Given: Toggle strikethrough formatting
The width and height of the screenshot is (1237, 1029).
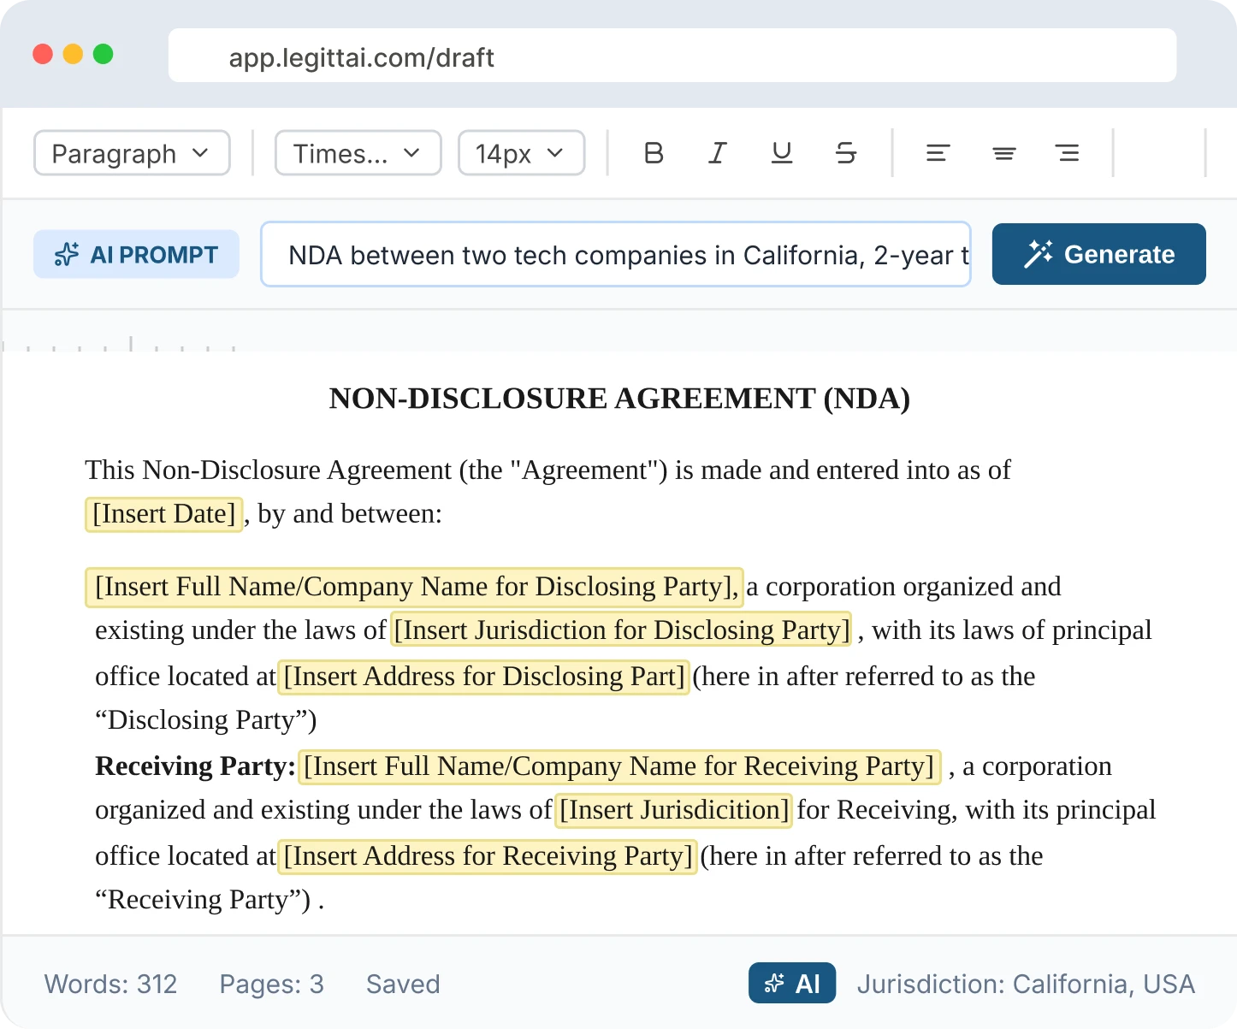Looking at the screenshot, I should point(846,153).
